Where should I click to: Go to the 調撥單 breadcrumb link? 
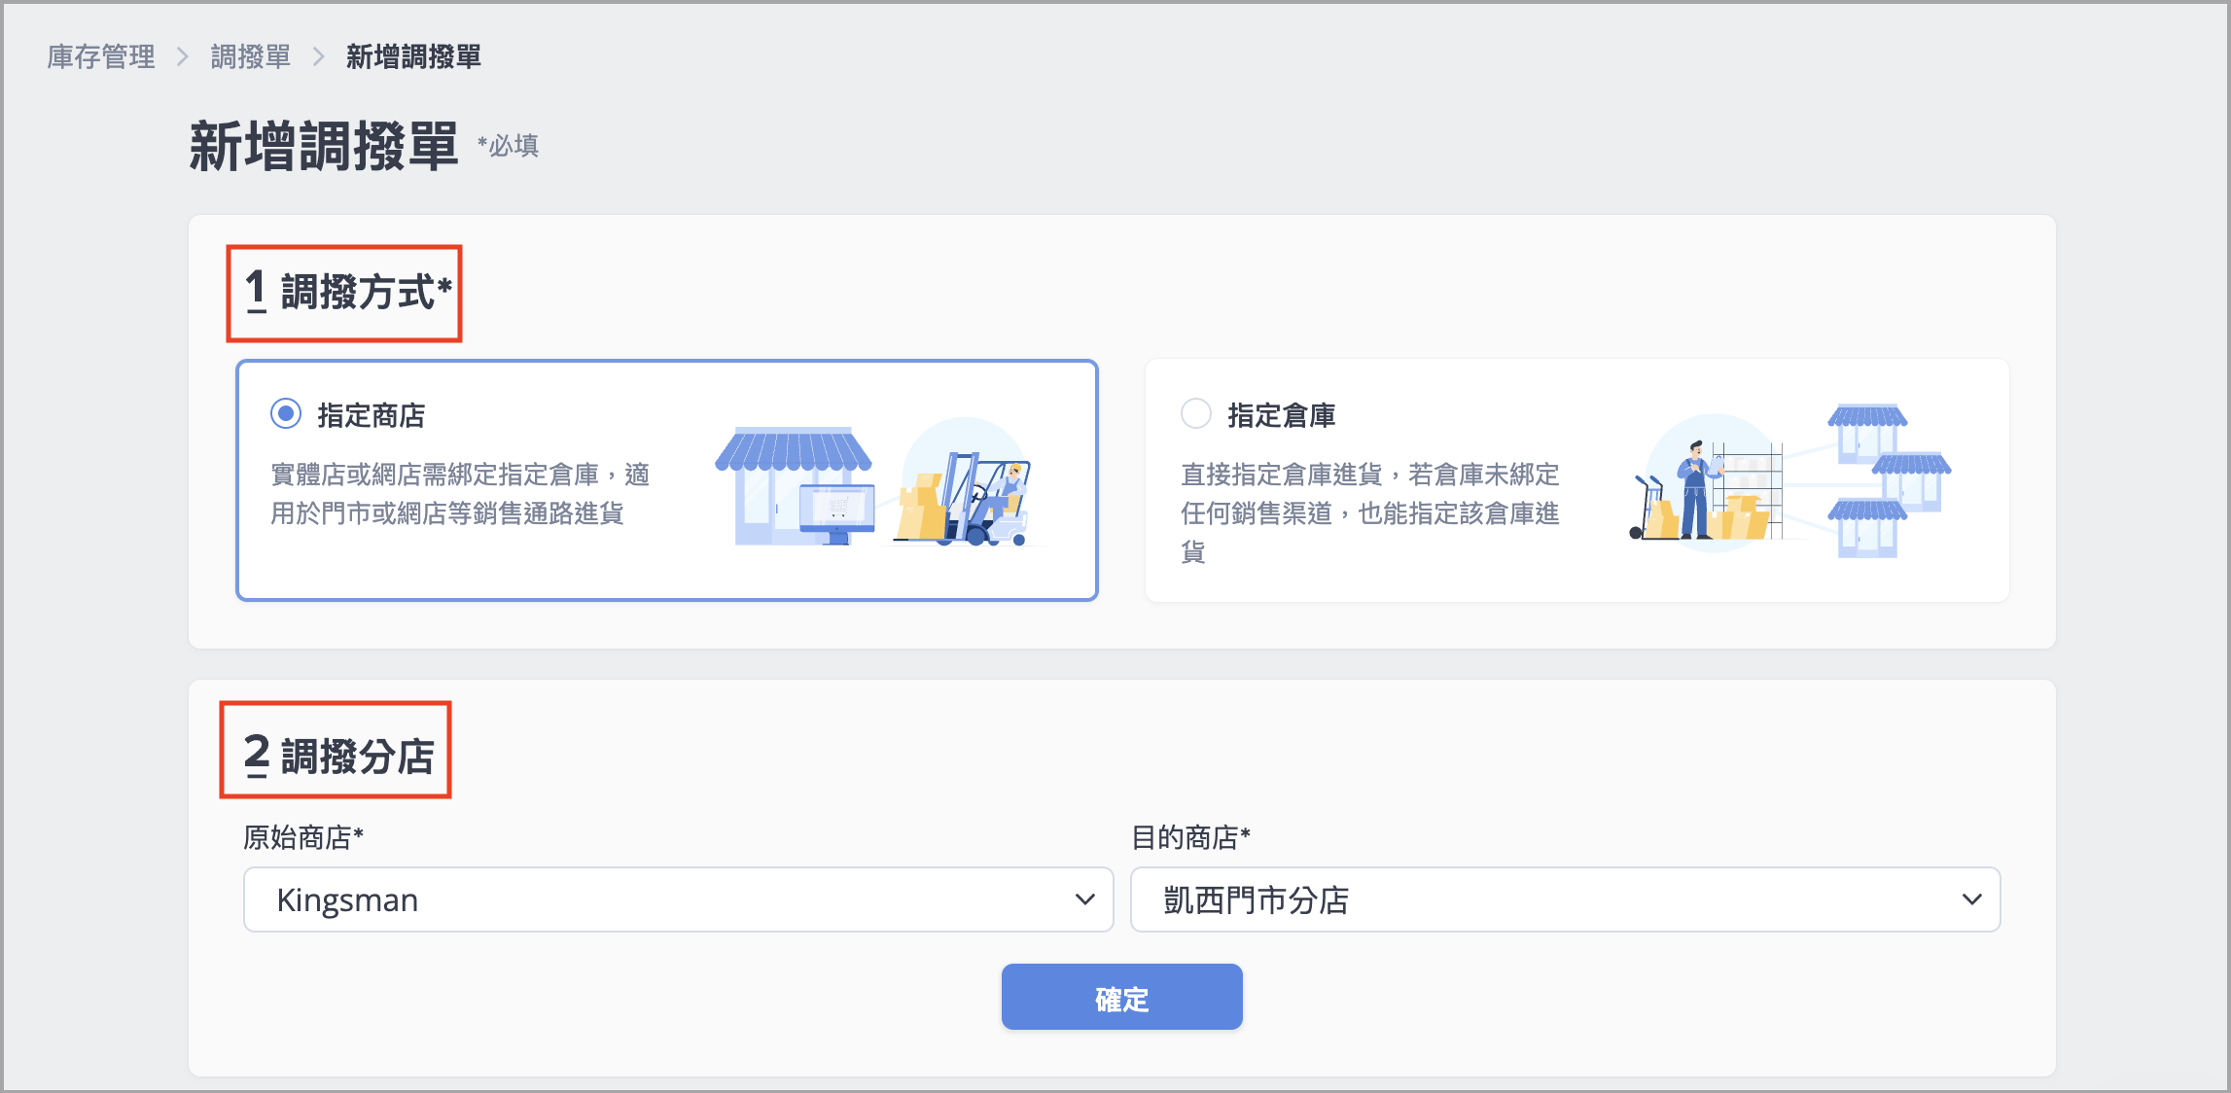tap(251, 56)
